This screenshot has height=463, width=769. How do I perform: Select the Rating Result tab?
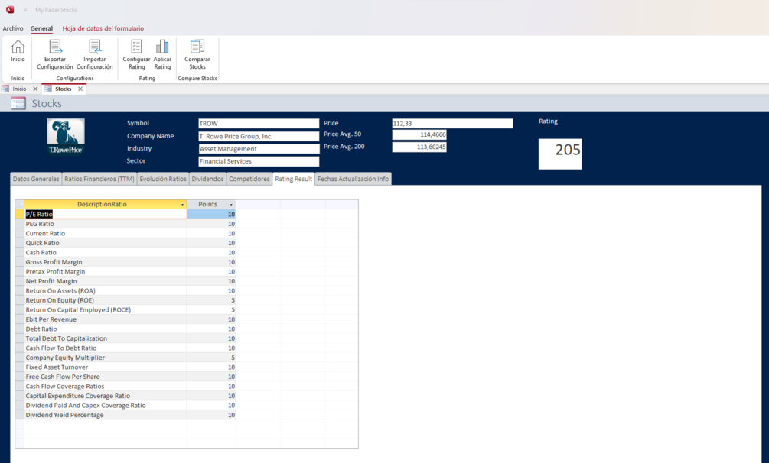click(293, 179)
